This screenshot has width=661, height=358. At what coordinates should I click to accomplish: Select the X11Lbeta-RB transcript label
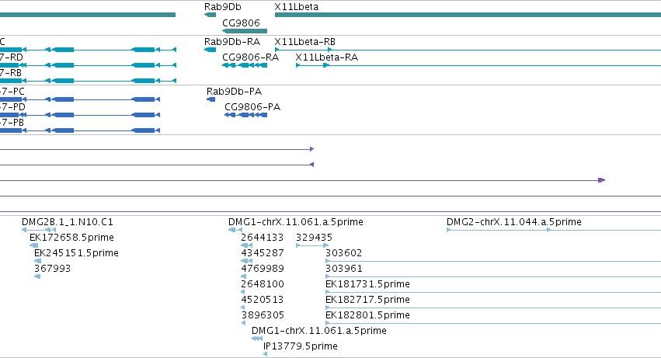click(304, 42)
